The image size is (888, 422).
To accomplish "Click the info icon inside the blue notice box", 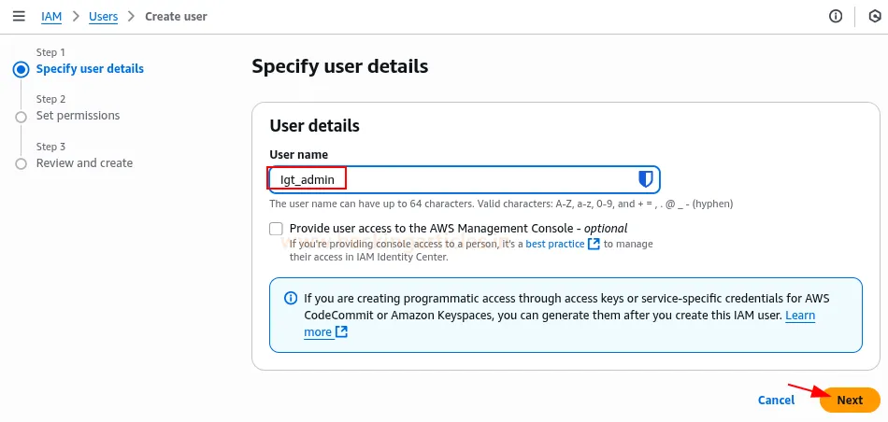I will pos(290,299).
